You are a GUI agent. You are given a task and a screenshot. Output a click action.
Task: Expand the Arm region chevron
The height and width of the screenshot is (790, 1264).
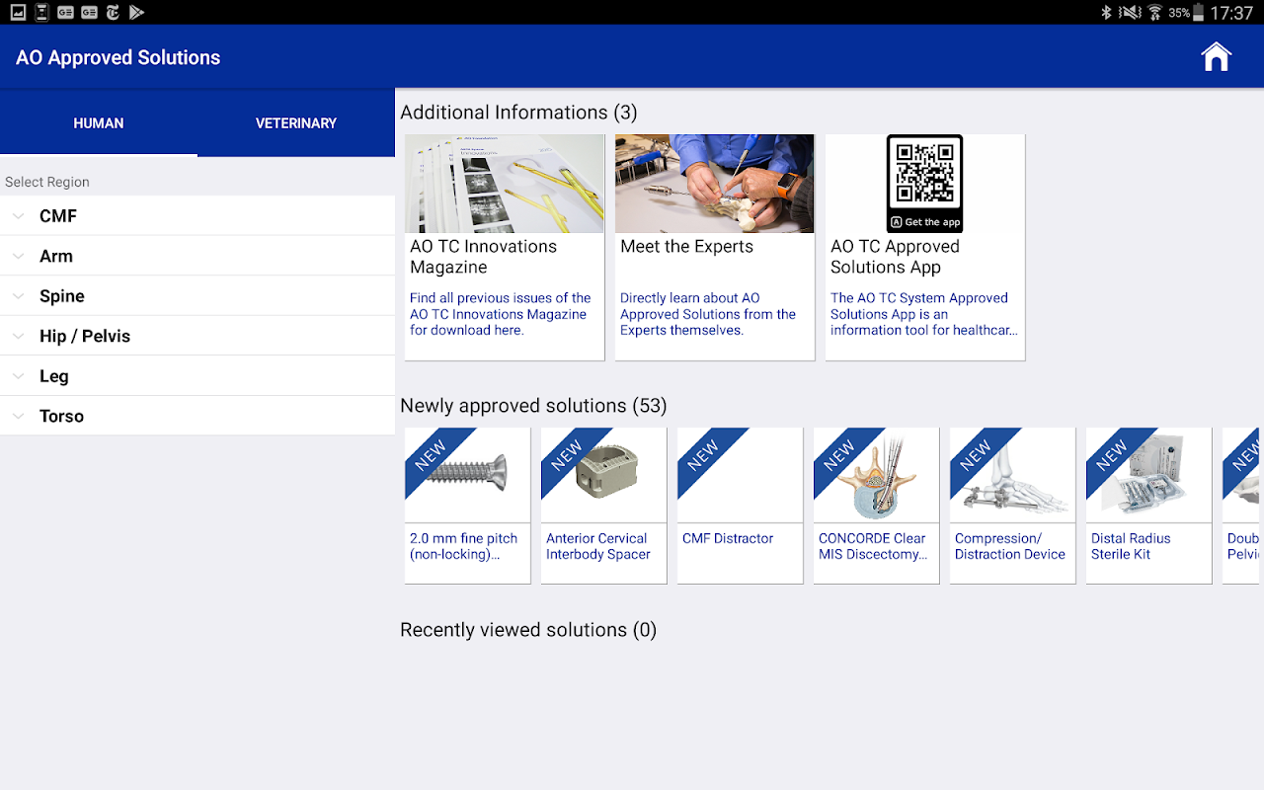[x=19, y=256]
